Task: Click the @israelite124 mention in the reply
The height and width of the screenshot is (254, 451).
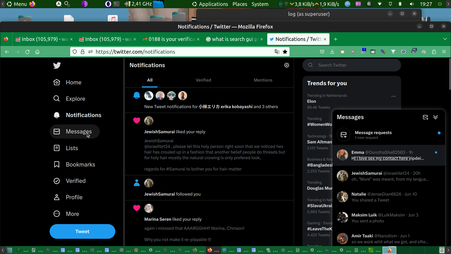Action: click(x=157, y=146)
